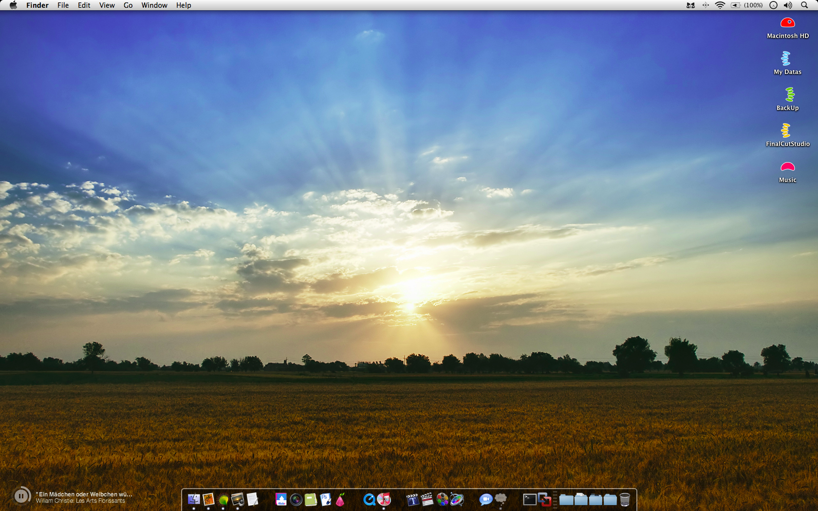Open the File menu
The width and height of the screenshot is (818, 511).
point(63,5)
